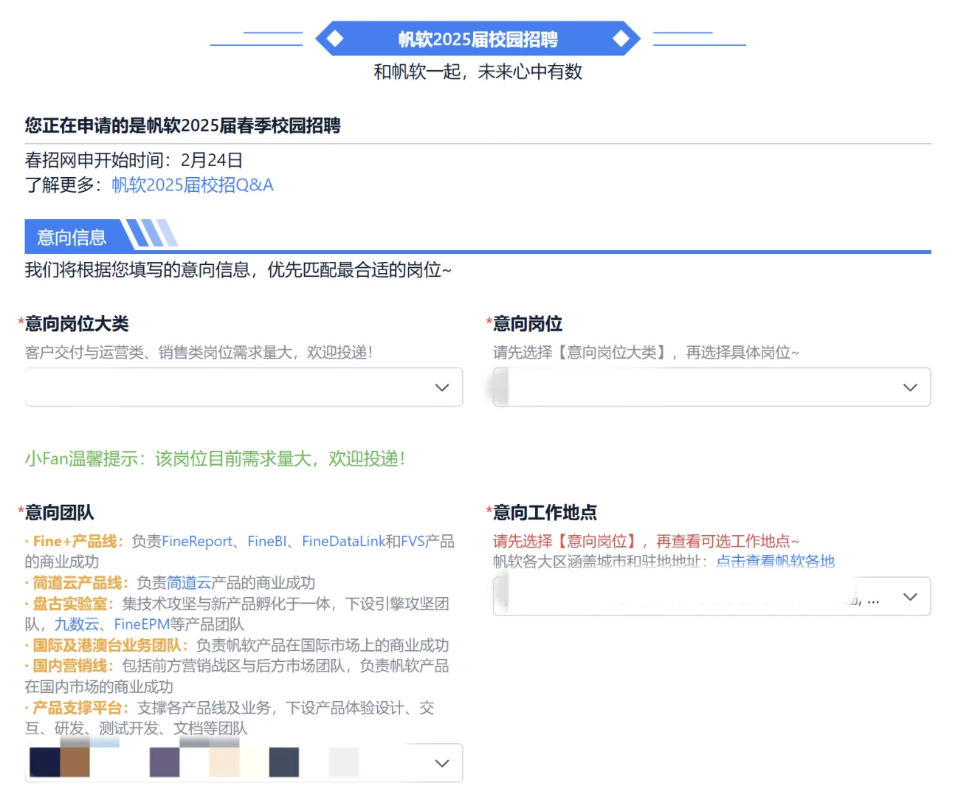
Task: Click chevron arrow of 意向工作地点 field
Action: pos(910,597)
